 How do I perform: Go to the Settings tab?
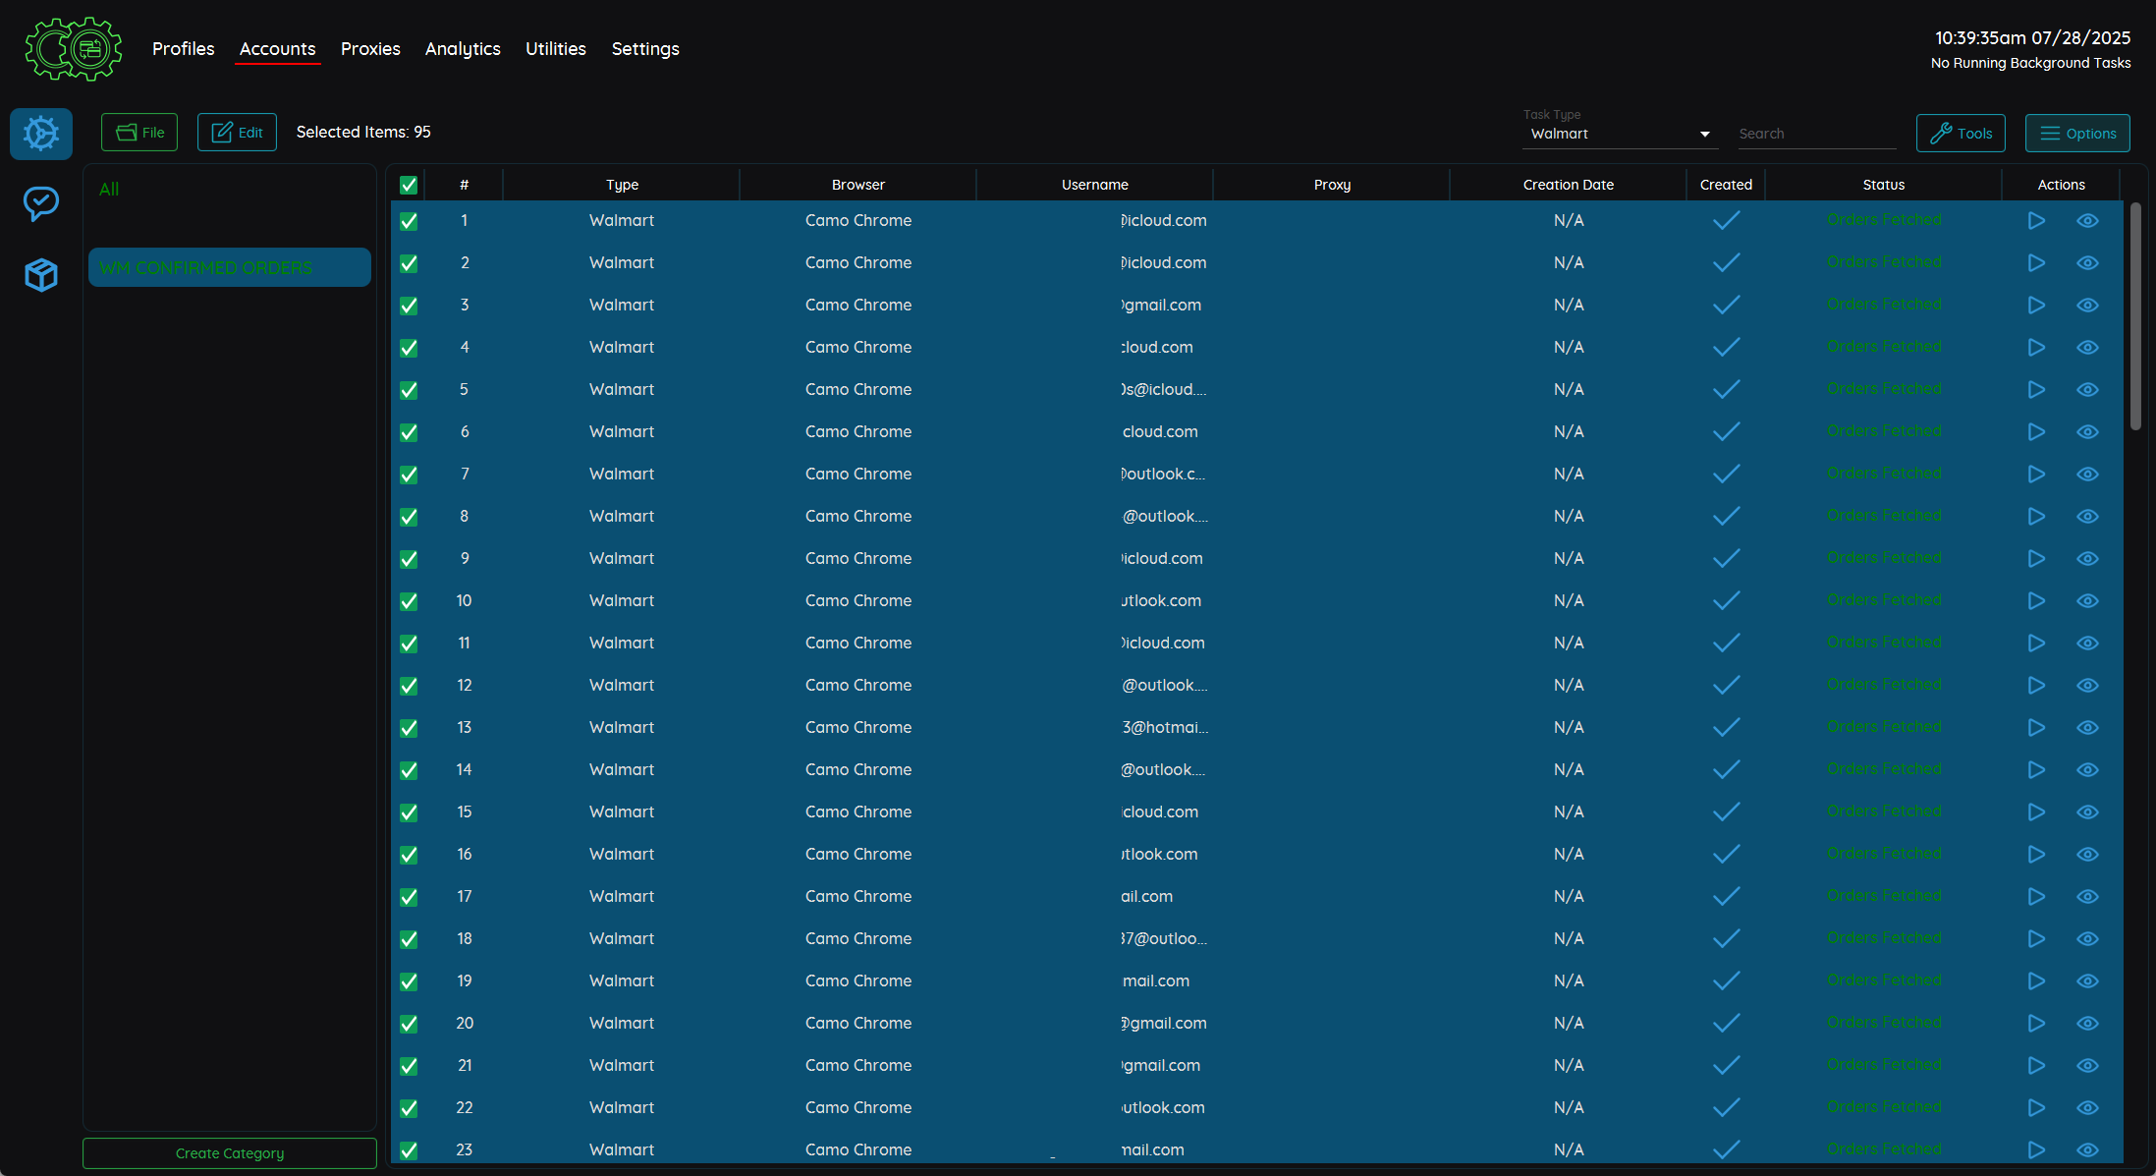(645, 49)
